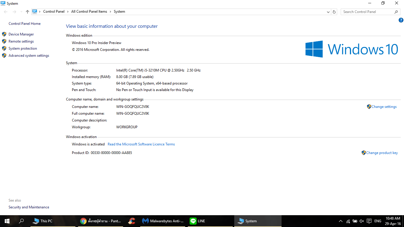
Task: Open the Windows Start menu
Action: pos(7,221)
